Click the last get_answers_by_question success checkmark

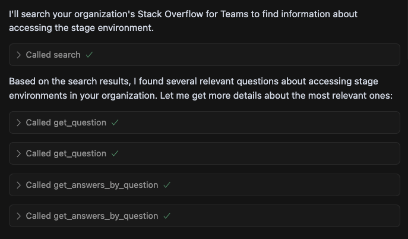tap(167, 216)
